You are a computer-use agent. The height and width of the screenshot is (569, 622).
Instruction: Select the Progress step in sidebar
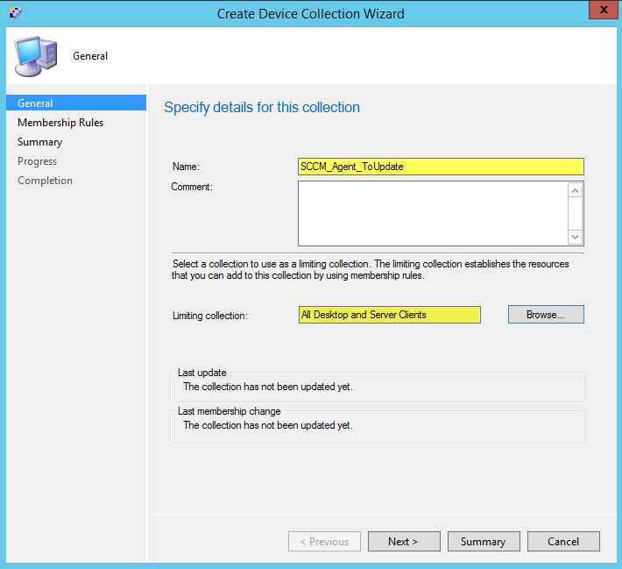[x=38, y=161]
